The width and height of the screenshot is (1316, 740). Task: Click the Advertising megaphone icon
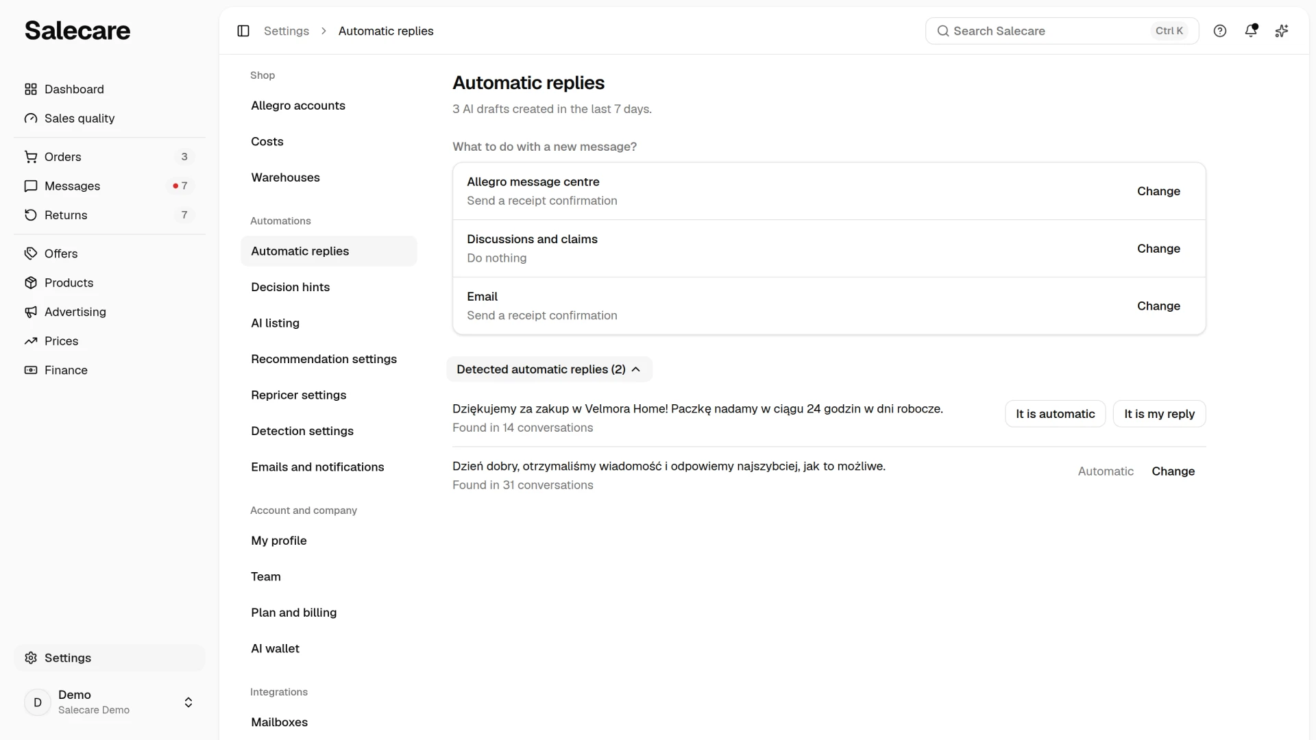[31, 312]
